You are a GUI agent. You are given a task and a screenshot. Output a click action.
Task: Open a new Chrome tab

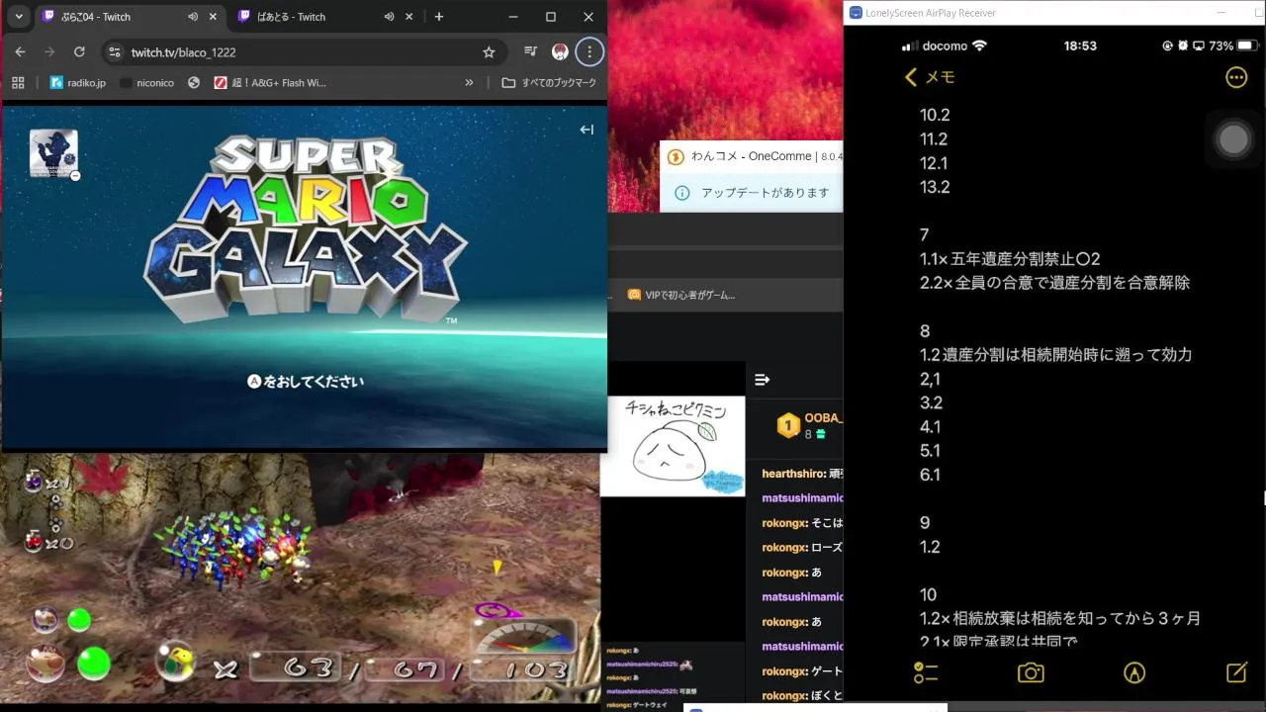tap(439, 17)
